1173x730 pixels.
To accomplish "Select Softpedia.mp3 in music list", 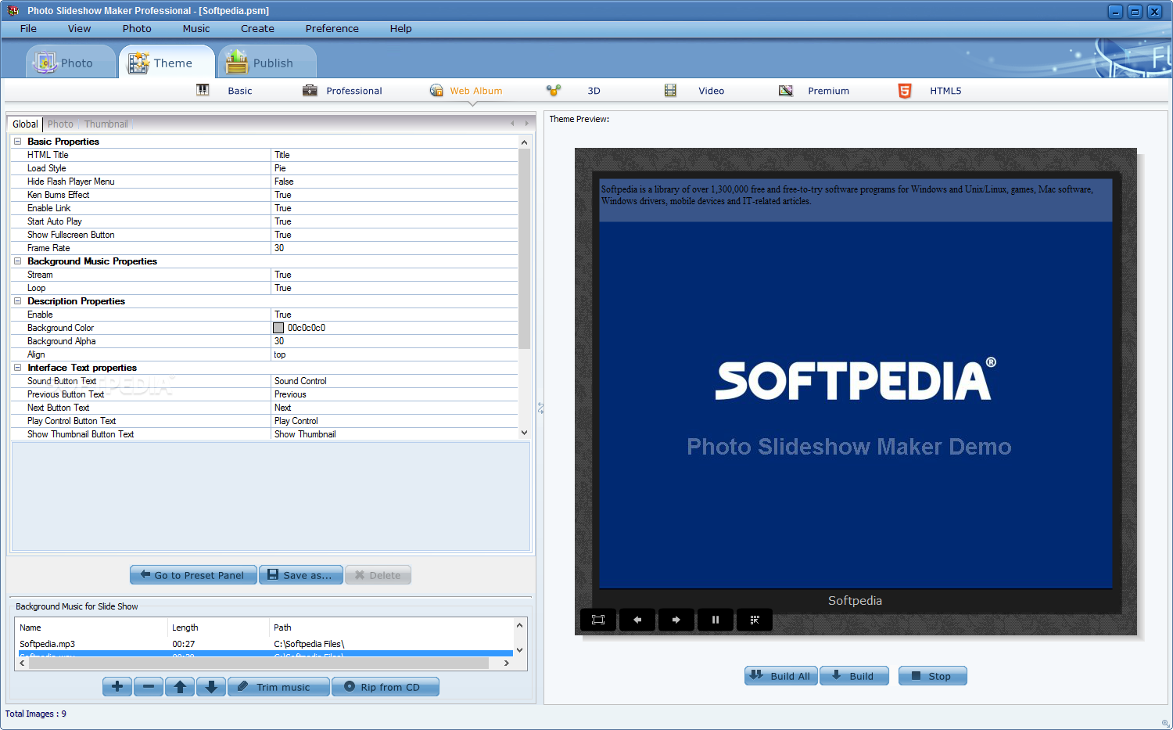I will [264, 644].
